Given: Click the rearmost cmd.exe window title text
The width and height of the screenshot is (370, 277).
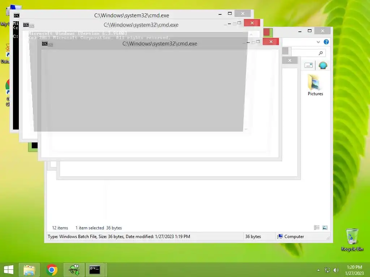Looking at the screenshot, I should (132, 15).
